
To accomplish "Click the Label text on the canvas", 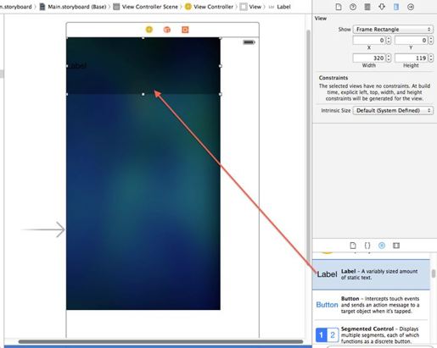I will [x=76, y=65].
